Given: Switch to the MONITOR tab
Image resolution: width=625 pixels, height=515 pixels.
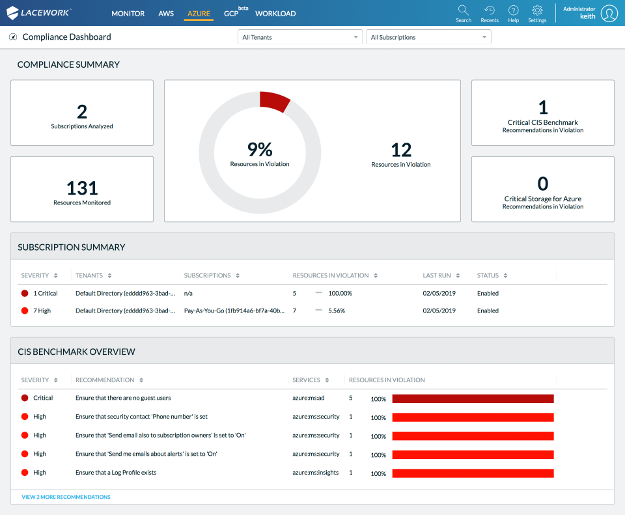Looking at the screenshot, I should [x=128, y=13].
